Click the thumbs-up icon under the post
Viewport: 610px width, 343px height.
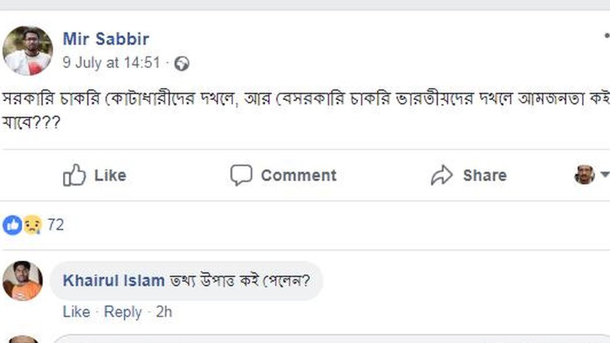click(x=74, y=176)
